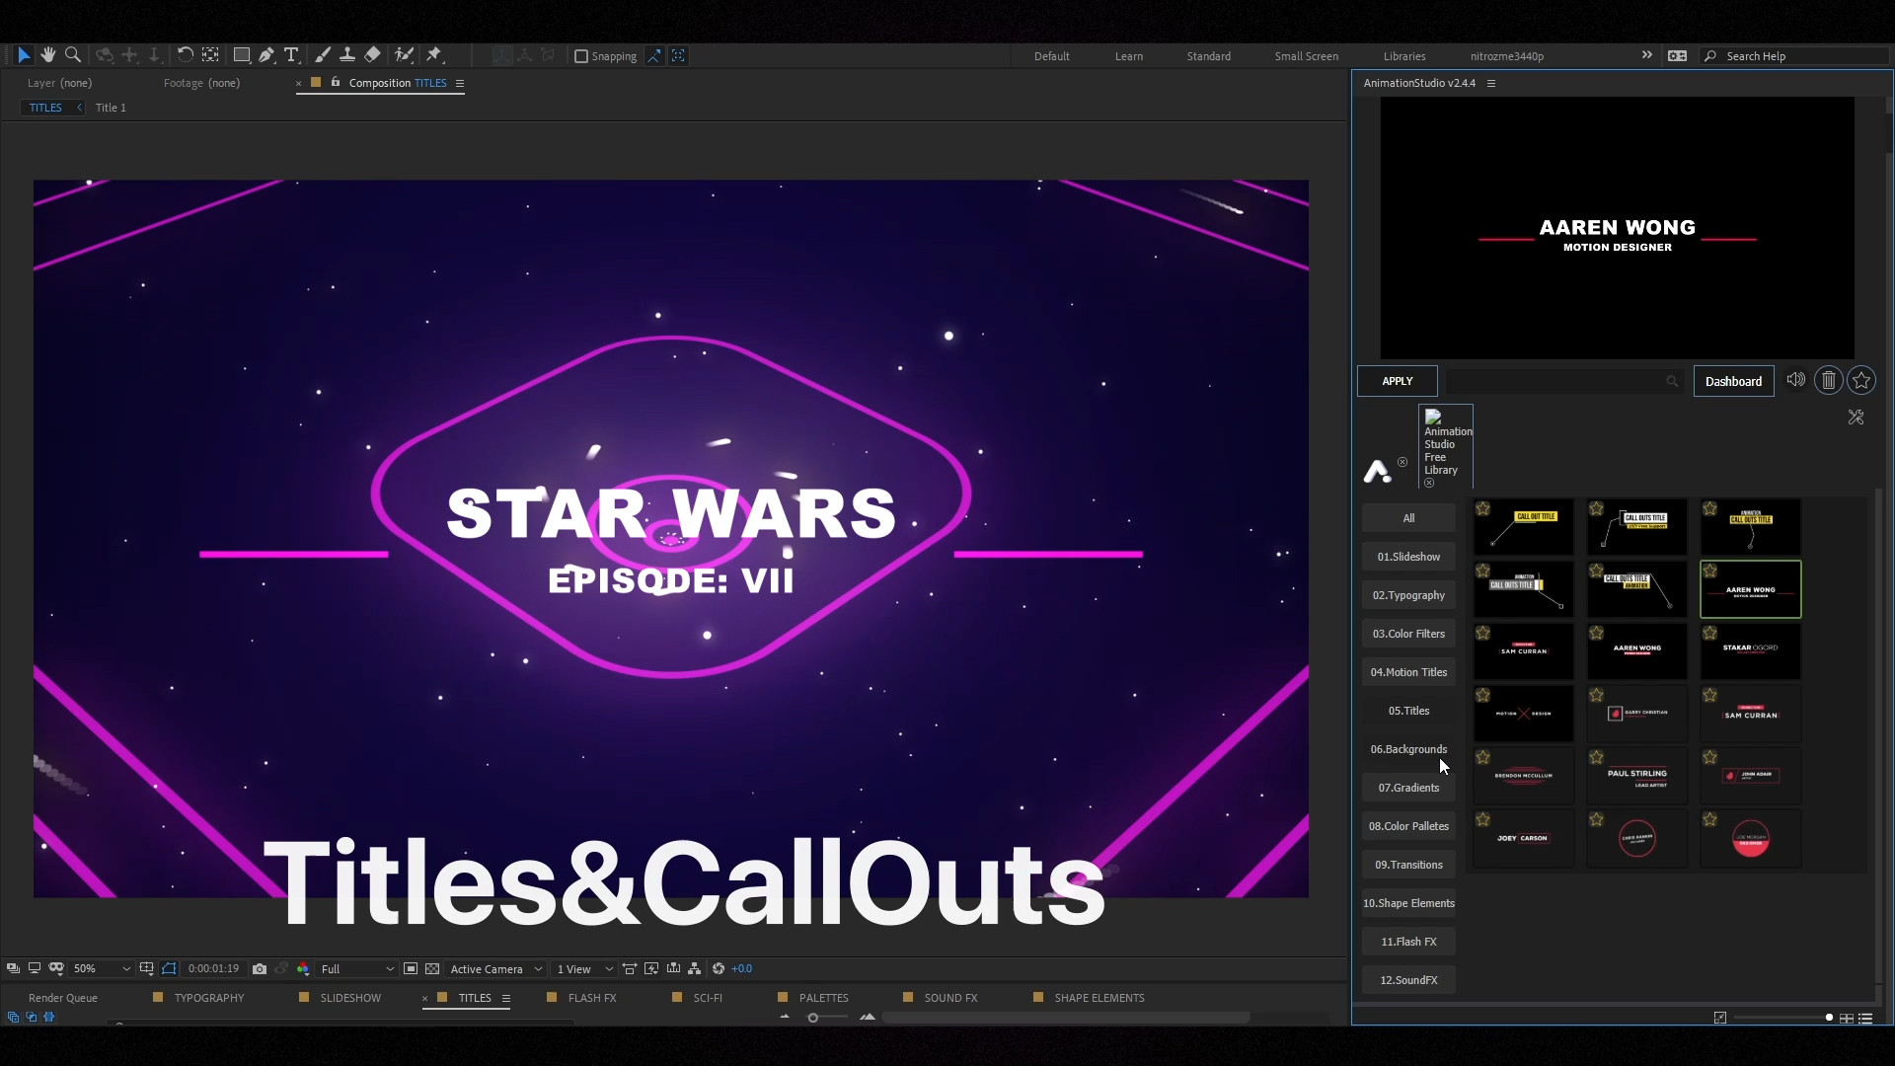The width and height of the screenshot is (1895, 1066).
Task: Select the Rectangle shape tool
Action: tap(241, 55)
